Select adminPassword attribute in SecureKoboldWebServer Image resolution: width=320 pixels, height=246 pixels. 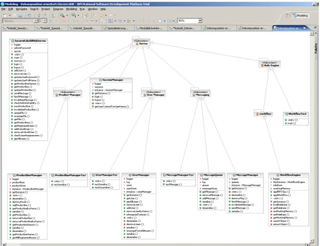21,48
